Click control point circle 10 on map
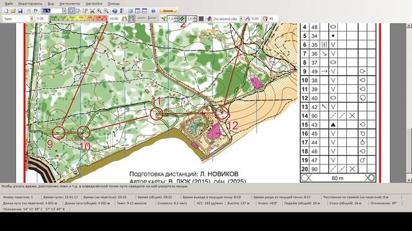Image resolution: width=412 pixels, height=231 pixels. pos(84,132)
